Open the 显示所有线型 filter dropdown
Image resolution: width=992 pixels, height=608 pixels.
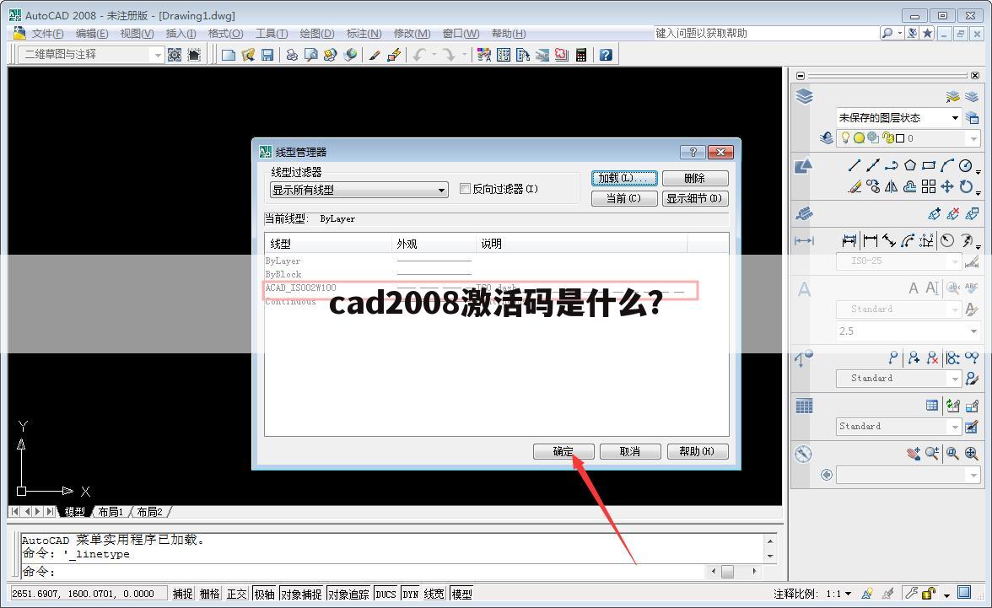click(x=359, y=190)
